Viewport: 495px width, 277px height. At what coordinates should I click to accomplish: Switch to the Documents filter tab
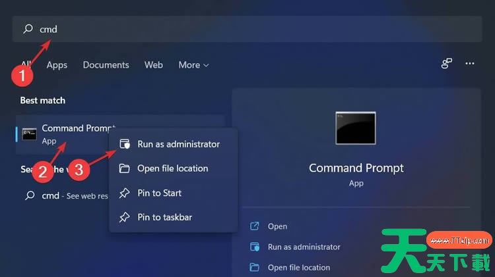coord(106,65)
